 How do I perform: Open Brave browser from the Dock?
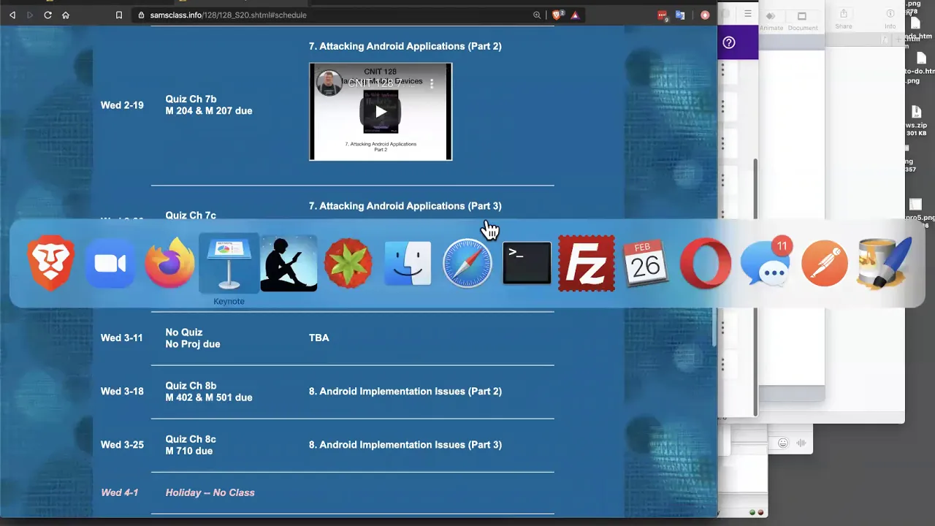pos(51,263)
